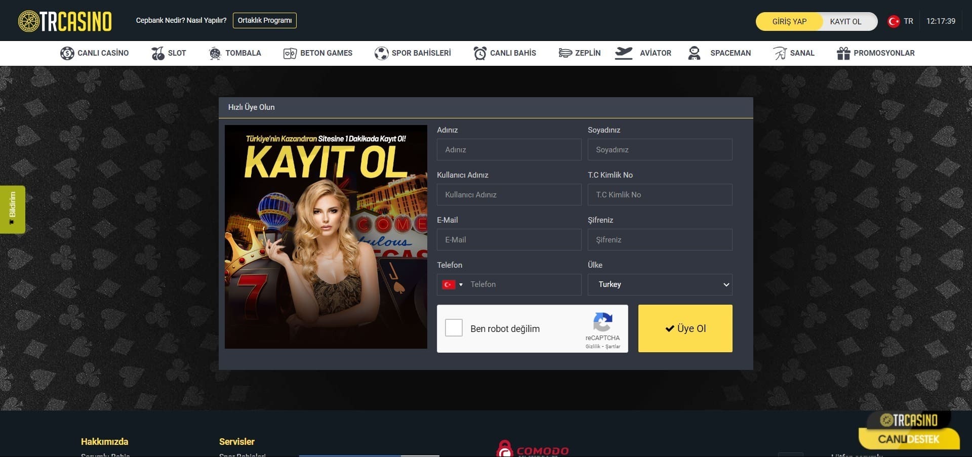Open Canlı Casino chip icon
This screenshot has height=457, width=972.
pos(67,53)
